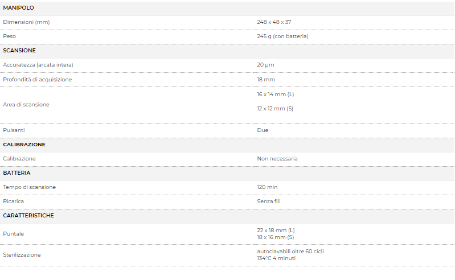Select the 248 x 48 x 37 value
Screen dimensions: 455x280
coord(274,22)
